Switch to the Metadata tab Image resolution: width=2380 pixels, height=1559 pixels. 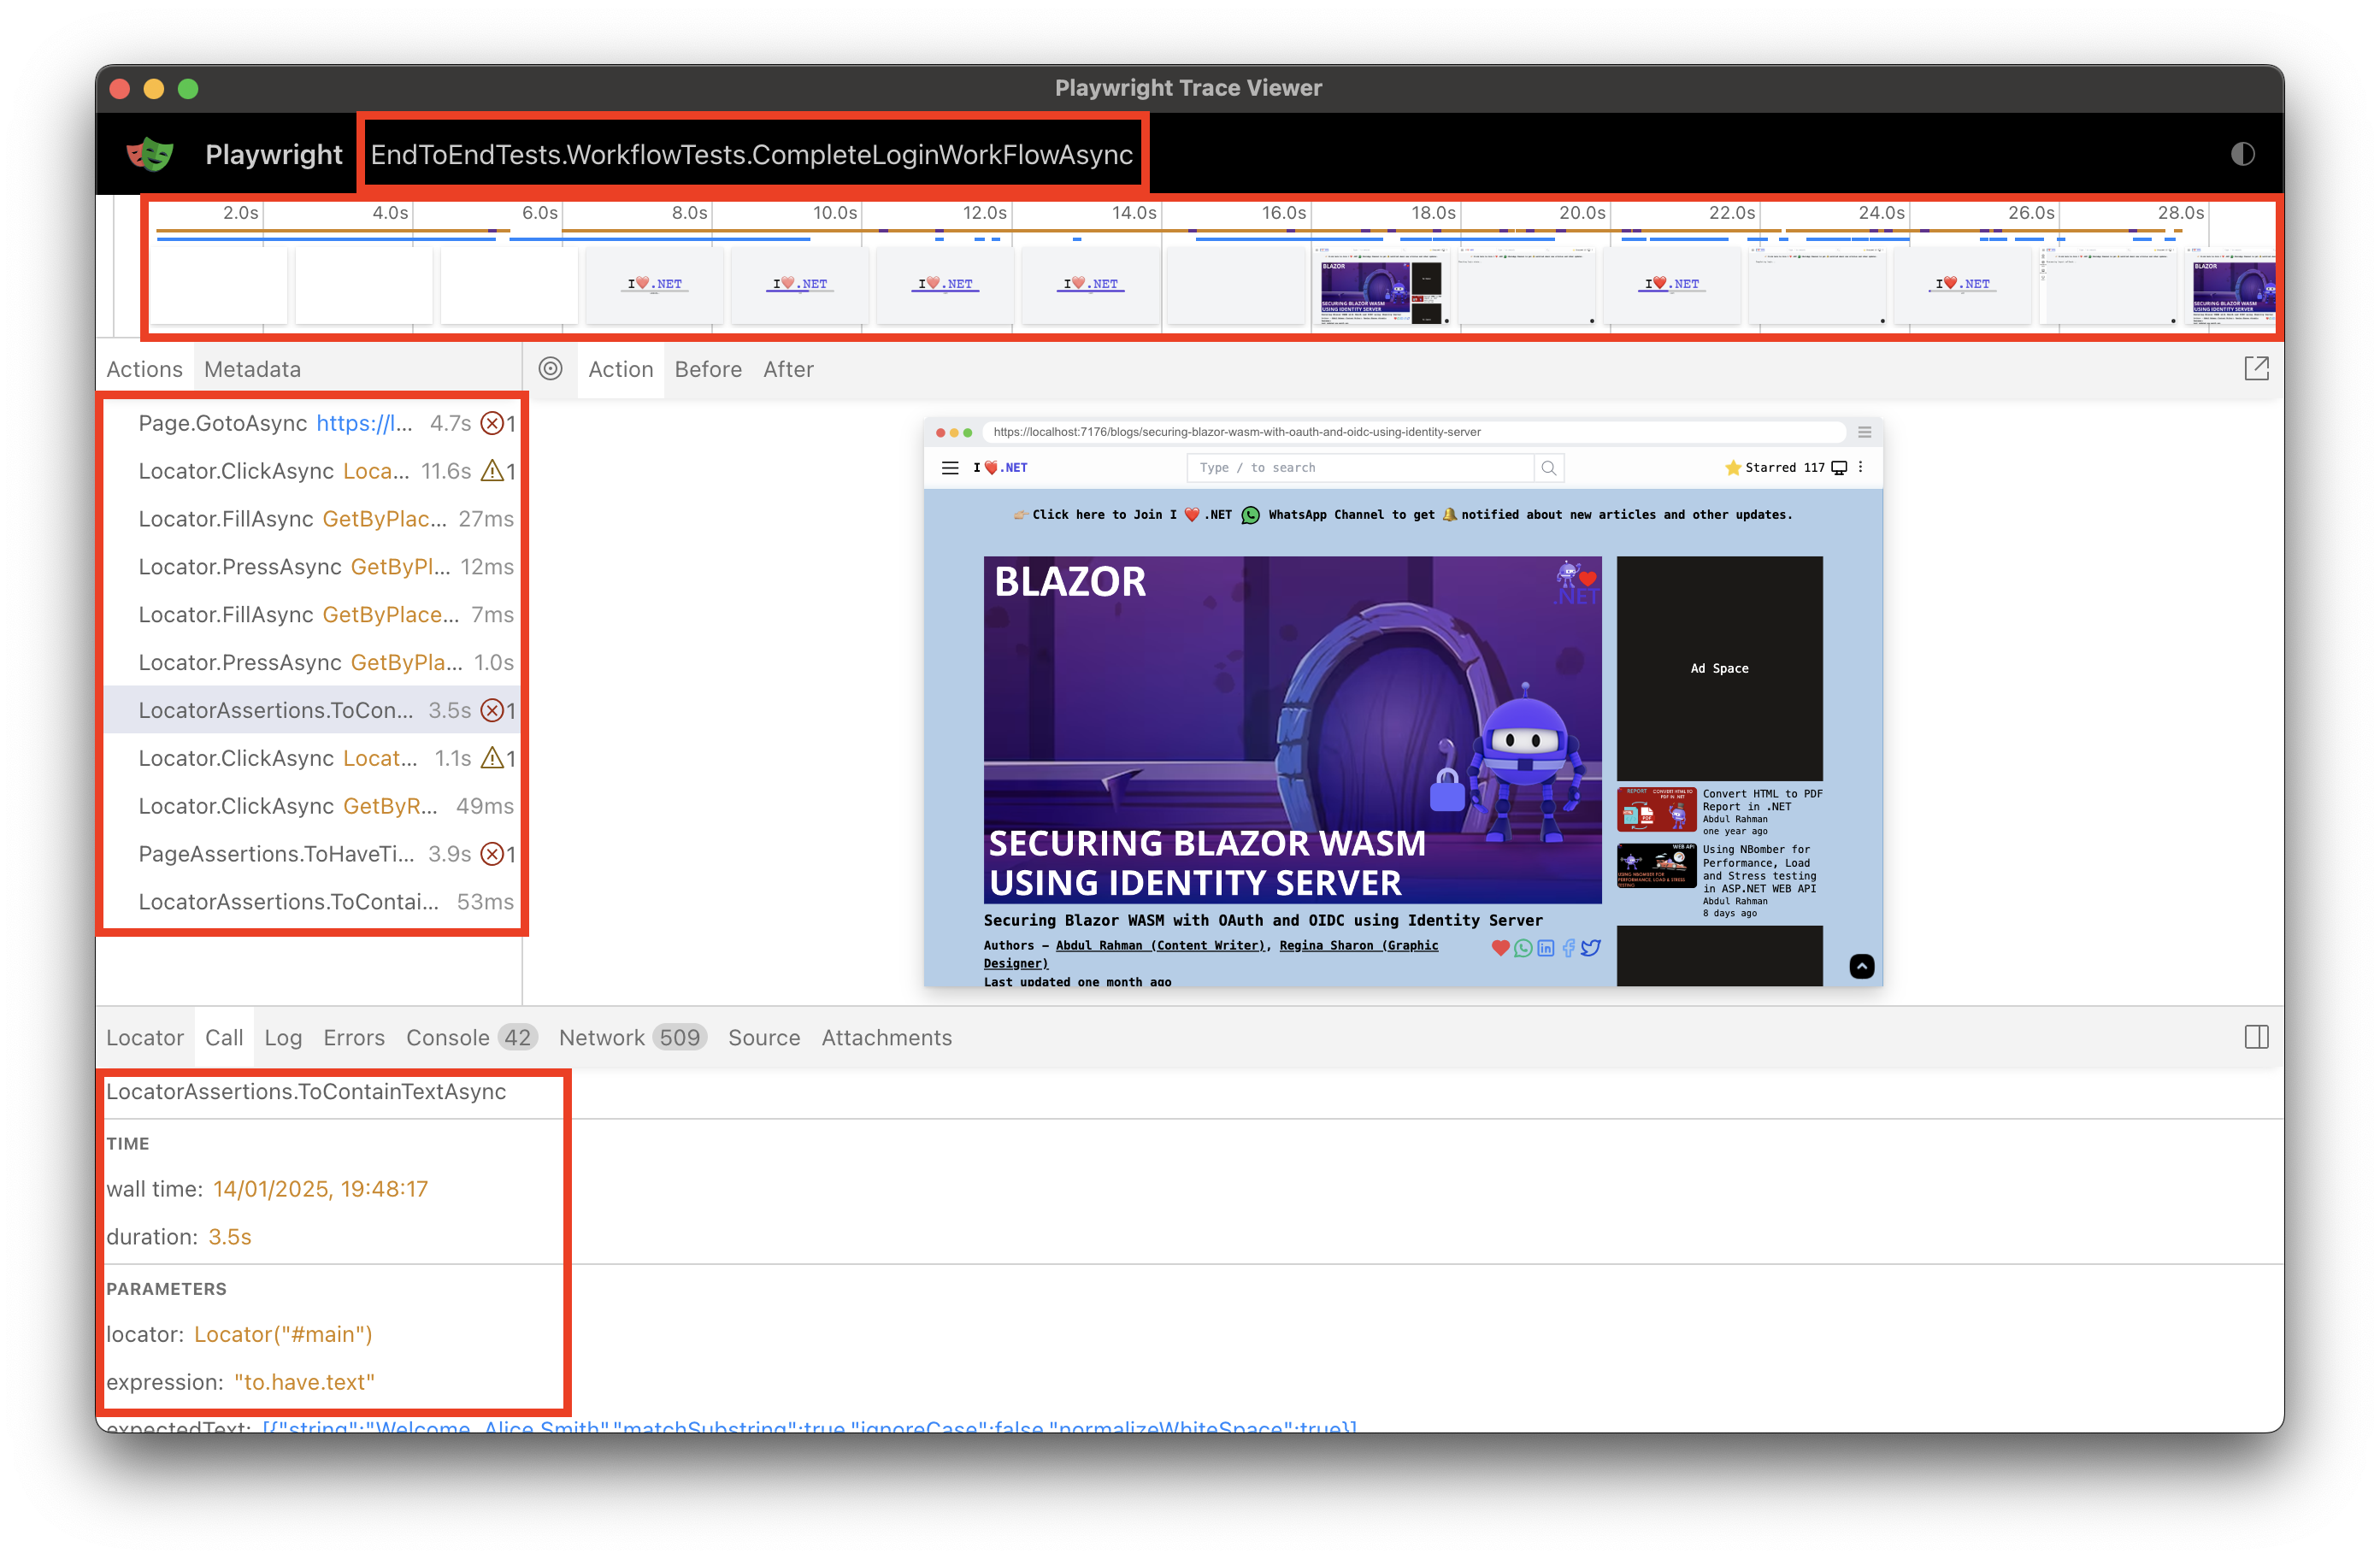pyautogui.click(x=252, y=369)
